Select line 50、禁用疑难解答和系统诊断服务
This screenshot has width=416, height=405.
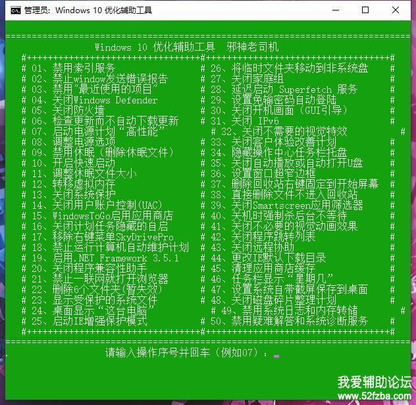click(290, 321)
